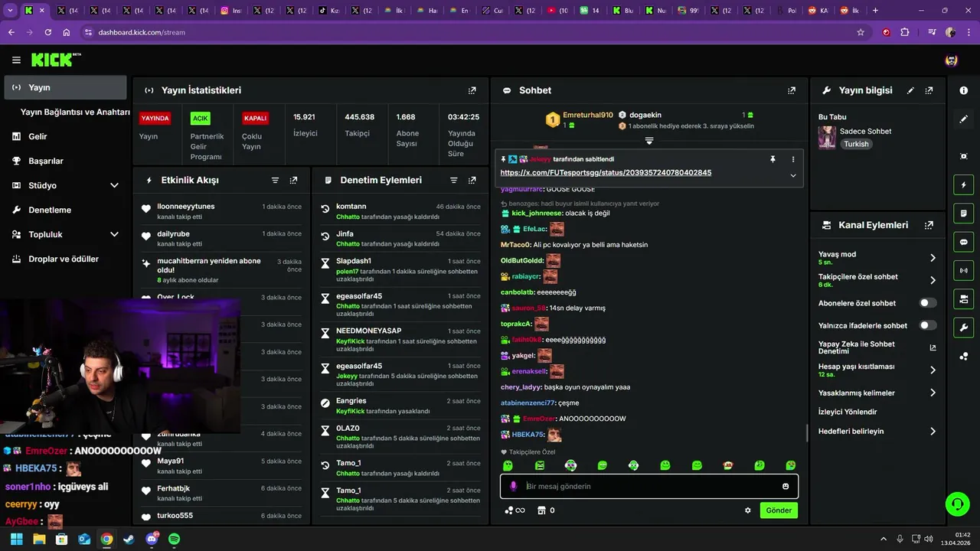The height and width of the screenshot is (551, 980).
Task: Unpin the pinned chat message
Action: click(773, 159)
